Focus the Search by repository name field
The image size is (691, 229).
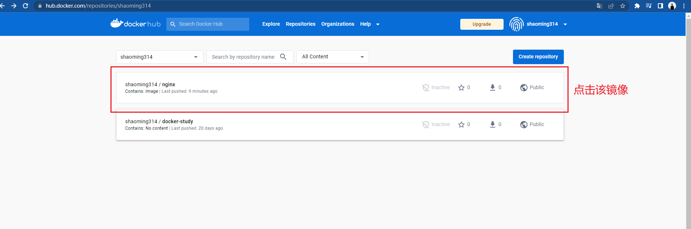pyautogui.click(x=250, y=57)
